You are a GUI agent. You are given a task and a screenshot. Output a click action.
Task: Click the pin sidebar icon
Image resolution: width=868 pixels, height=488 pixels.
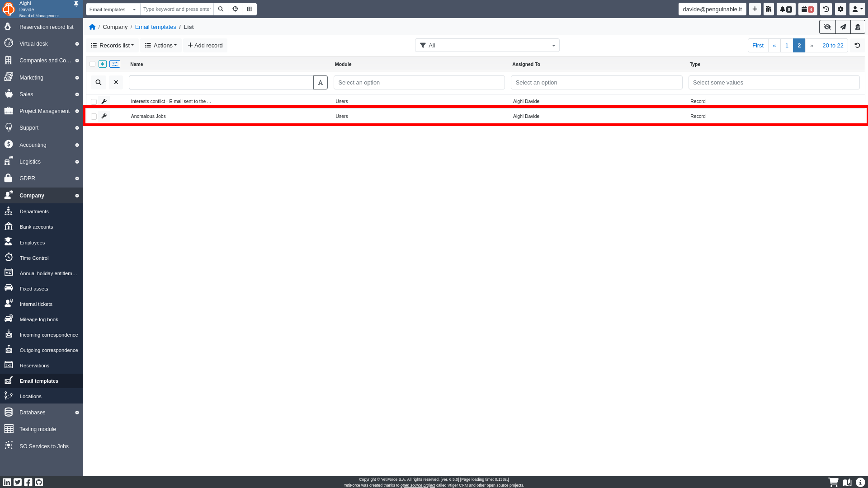coord(76,4)
